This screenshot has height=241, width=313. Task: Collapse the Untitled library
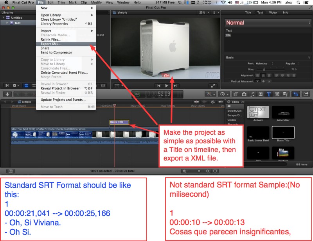click(4, 18)
